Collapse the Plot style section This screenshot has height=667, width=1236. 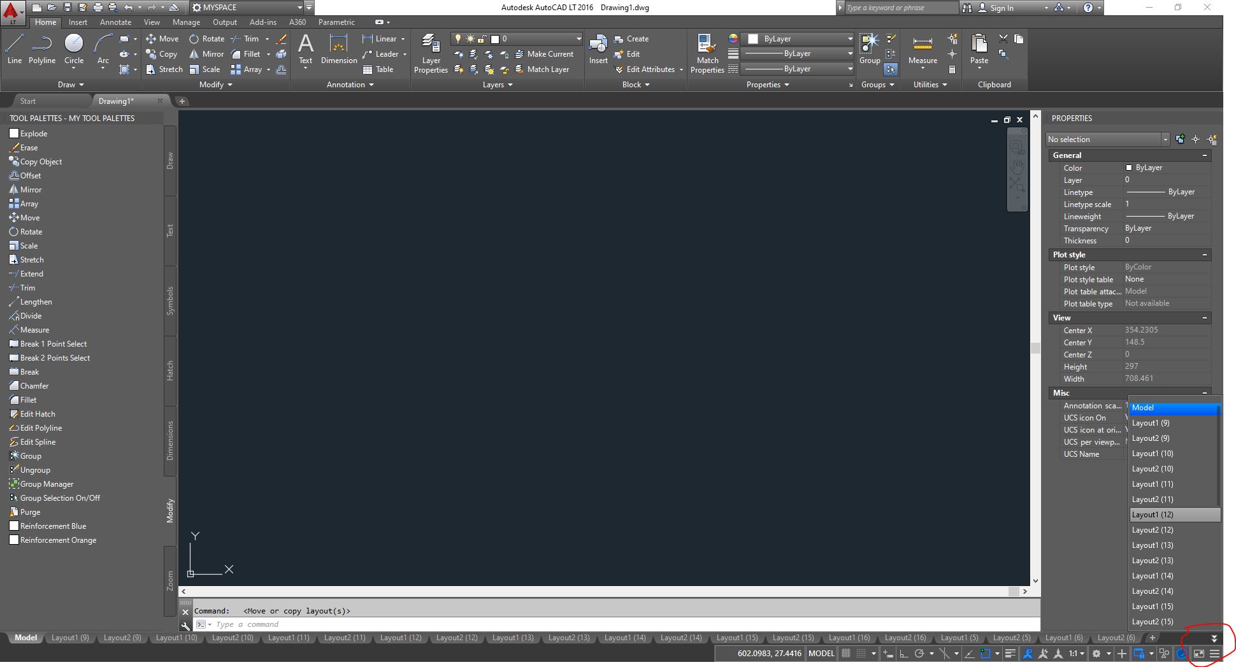[x=1204, y=254]
